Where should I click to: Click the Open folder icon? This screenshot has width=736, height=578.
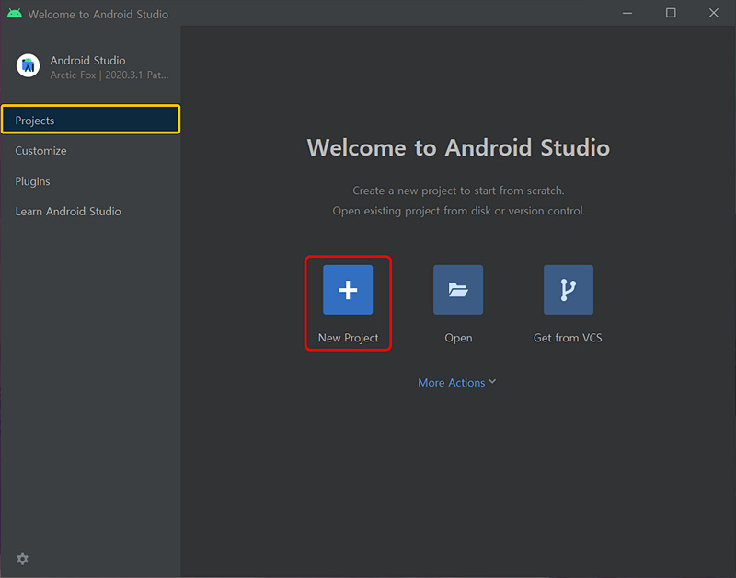458,290
